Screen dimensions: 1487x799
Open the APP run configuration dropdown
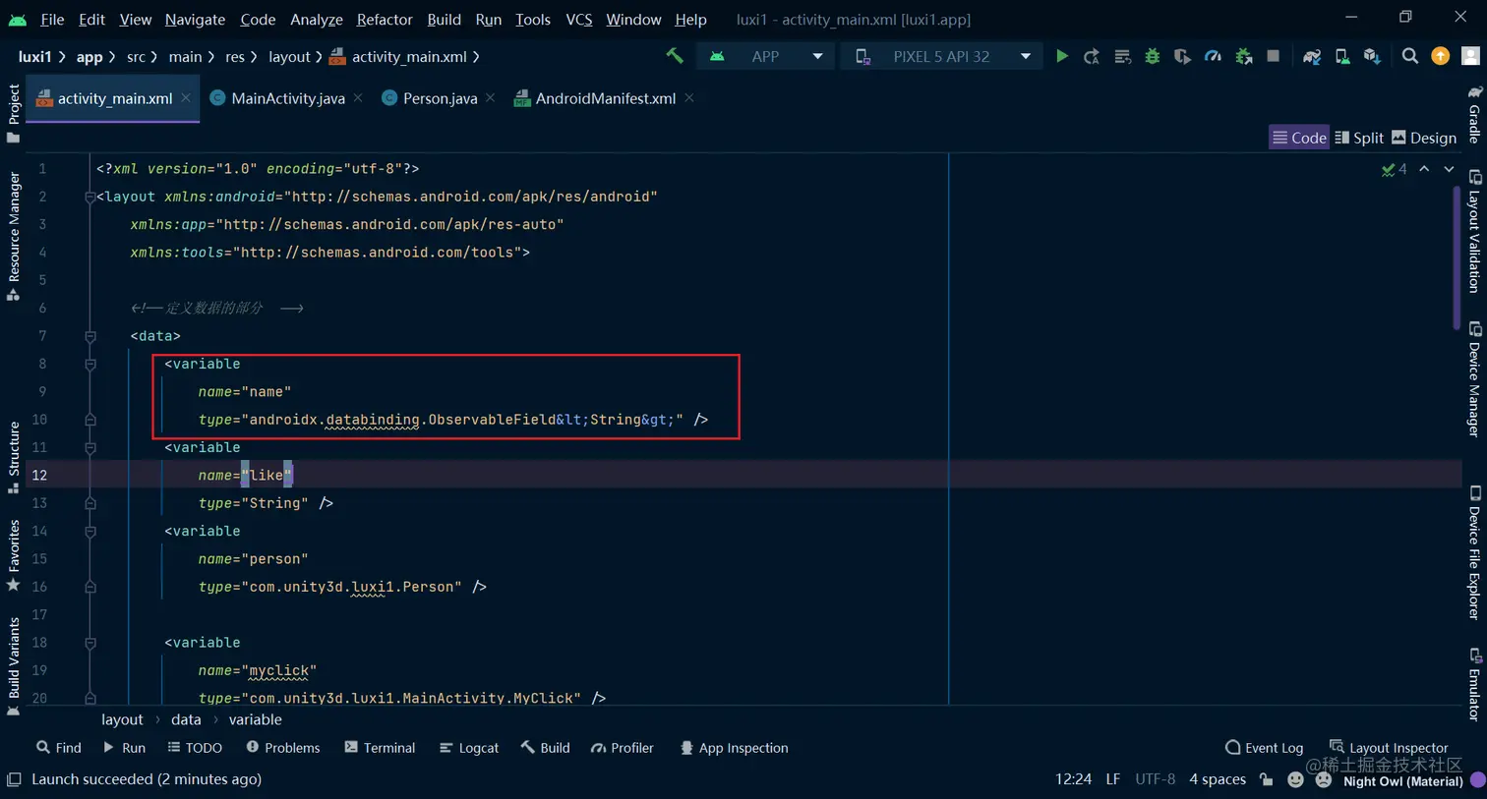pyautogui.click(x=765, y=56)
